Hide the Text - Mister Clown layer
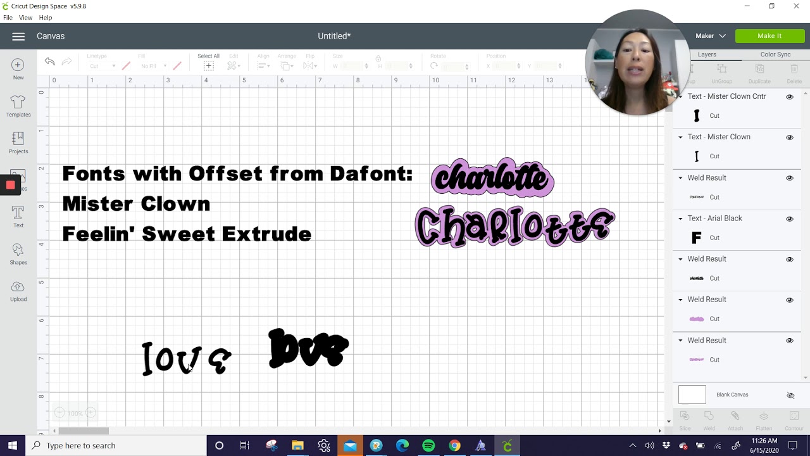The height and width of the screenshot is (456, 810). click(790, 137)
